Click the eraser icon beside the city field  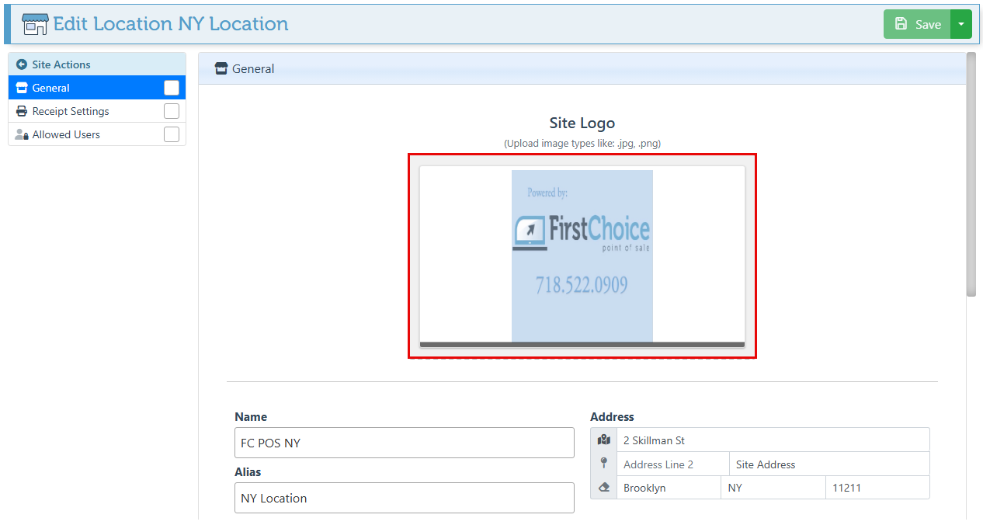click(x=604, y=488)
